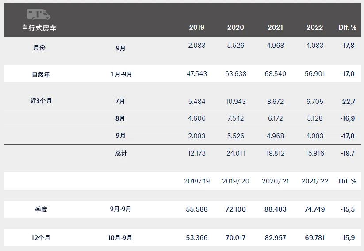Select the 自行式房车 header title
The height and width of the screenshot is (251, 364).
click(39, 28)
